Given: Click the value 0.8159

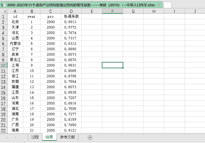Looking at the screenshot, I should coord(70,119).
